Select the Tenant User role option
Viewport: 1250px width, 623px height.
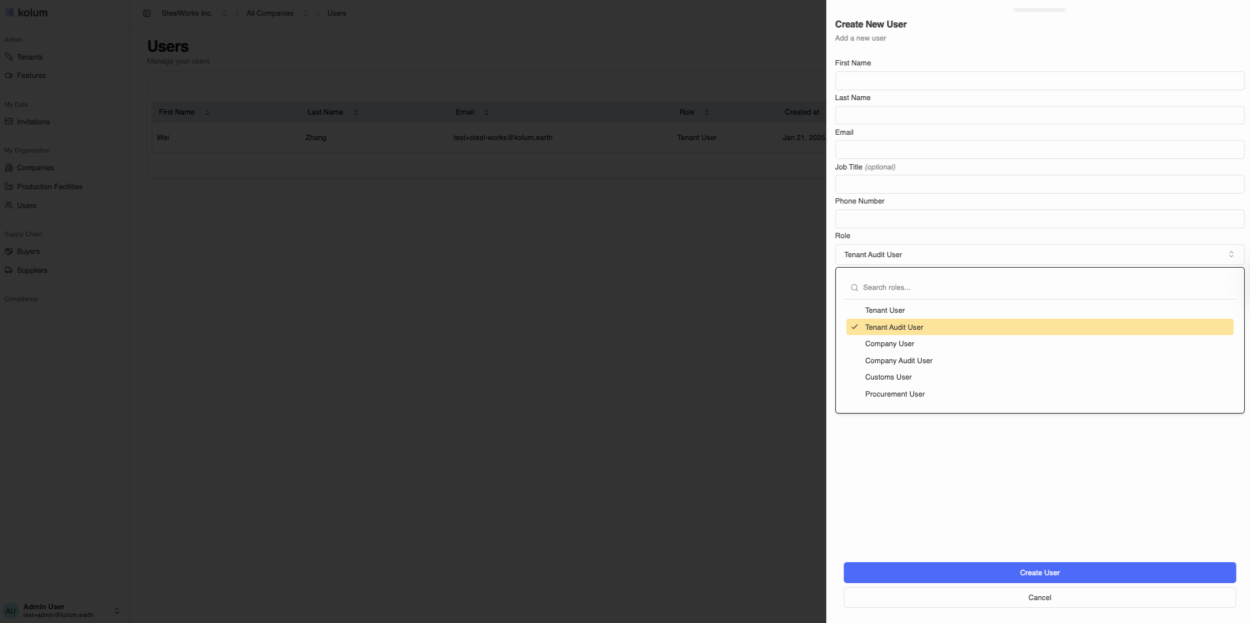(884, 310)
